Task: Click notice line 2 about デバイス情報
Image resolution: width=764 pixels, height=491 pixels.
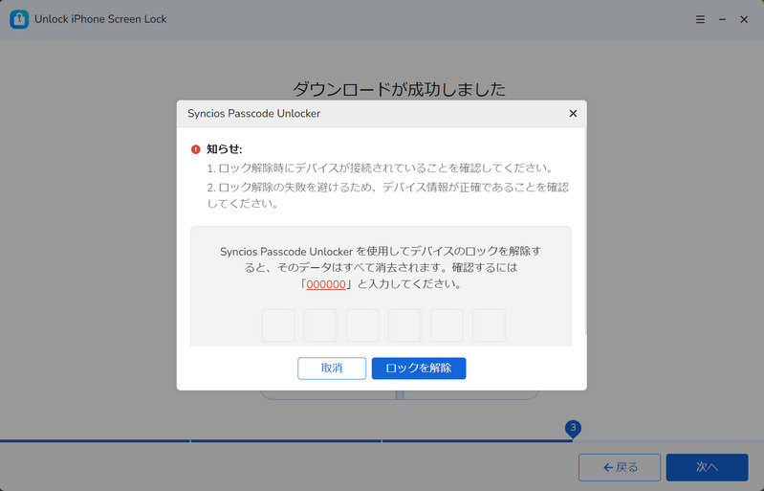Action: tap(388, 195)
